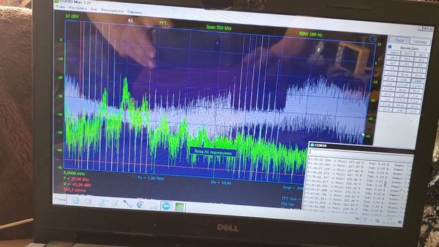Click the F = 25,00 kHz cursor readout

tap(76, 179)
